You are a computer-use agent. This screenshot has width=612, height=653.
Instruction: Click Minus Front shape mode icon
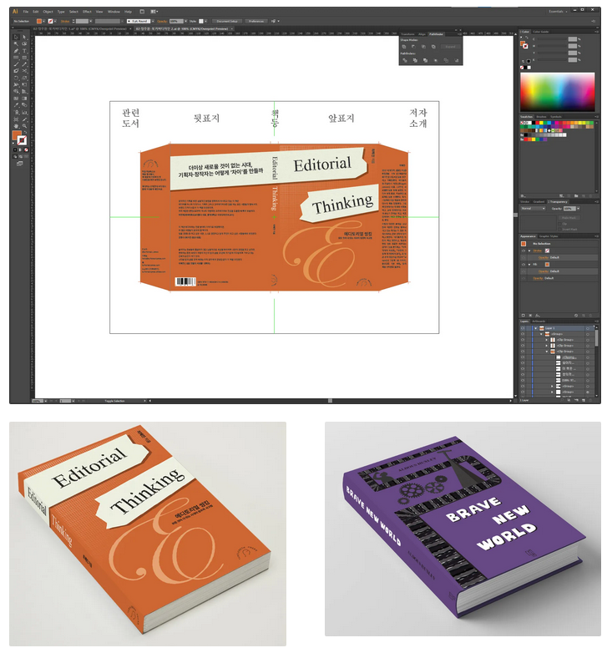tap(414, 47)
